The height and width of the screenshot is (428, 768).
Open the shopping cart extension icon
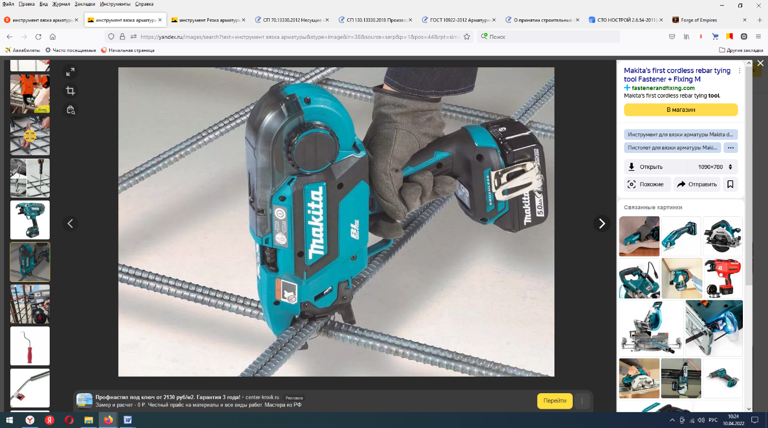pos(715,37)
